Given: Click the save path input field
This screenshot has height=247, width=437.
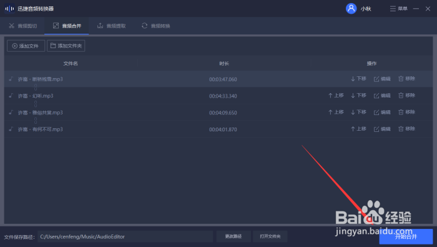Looking at the screenshot, I should coord(125,236).
